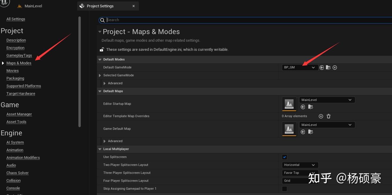Open the Packaging settings page
The height and width of the screenshot is (195, 392).
point(15,78)
